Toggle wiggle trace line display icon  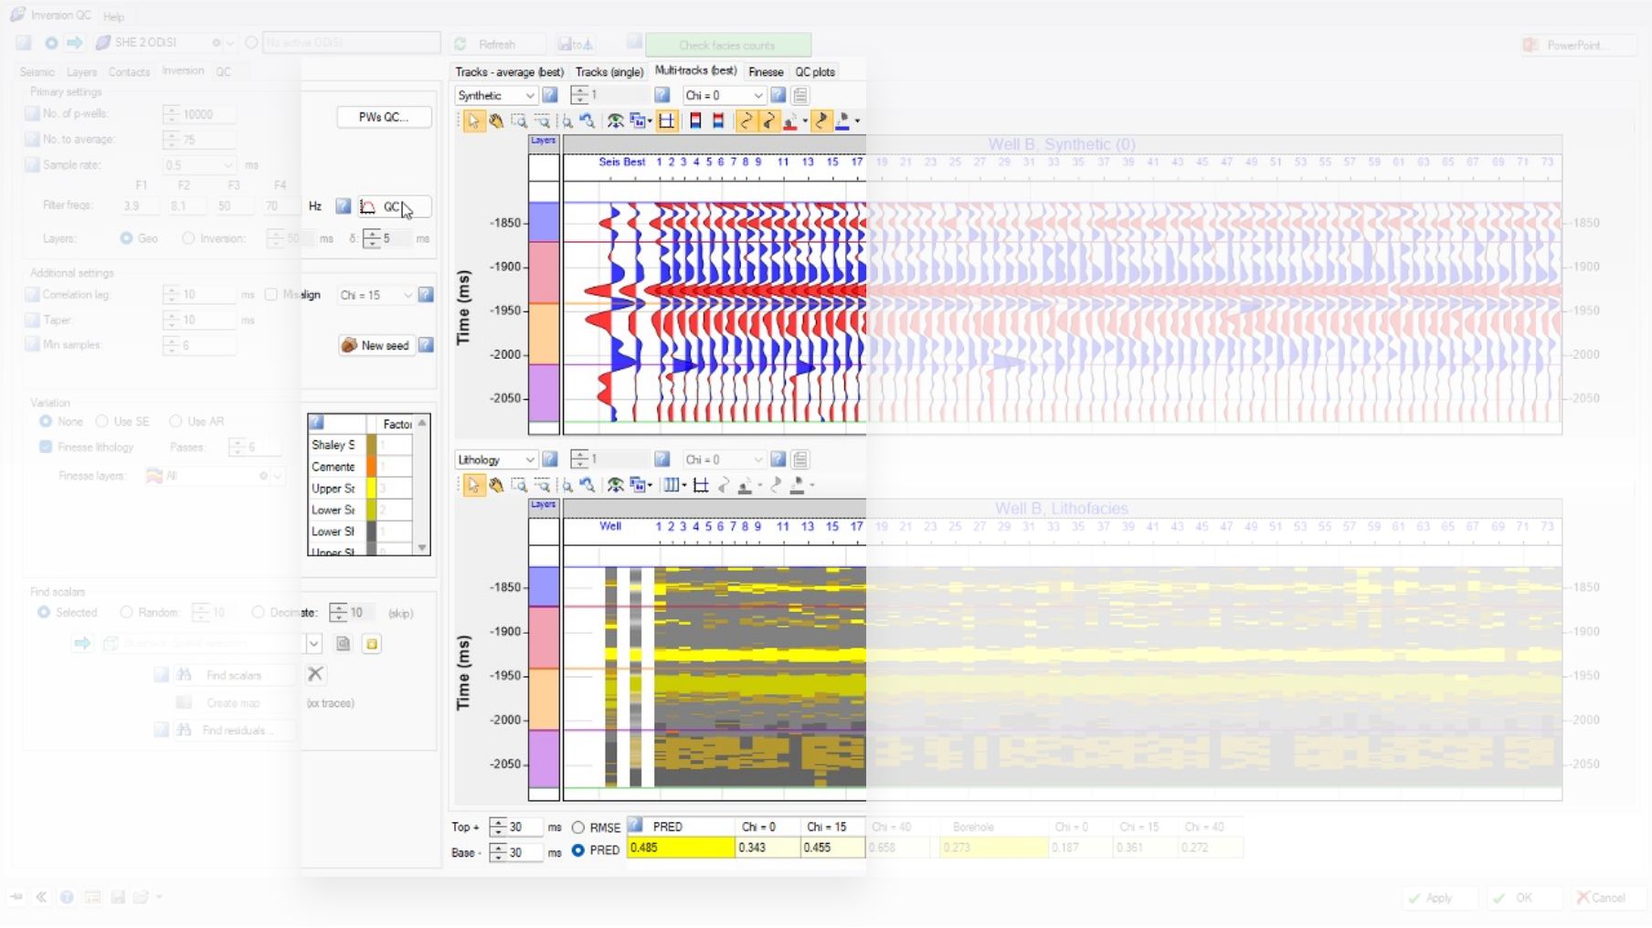[x=747, y=121]
